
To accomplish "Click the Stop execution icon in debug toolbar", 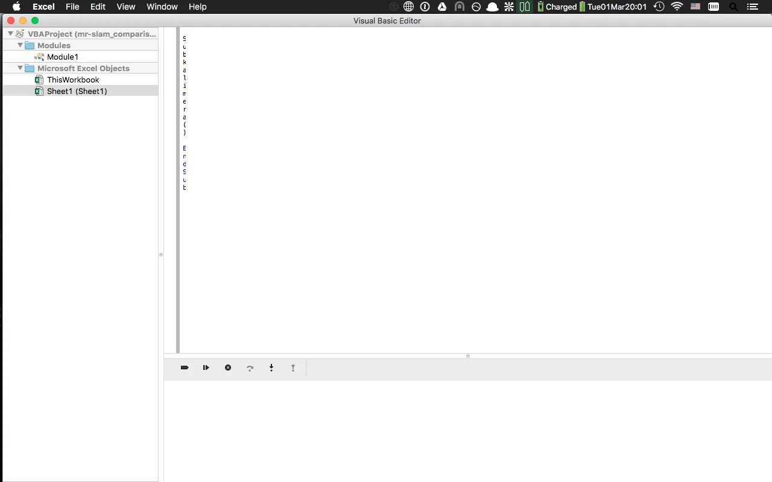I will 228,368.
